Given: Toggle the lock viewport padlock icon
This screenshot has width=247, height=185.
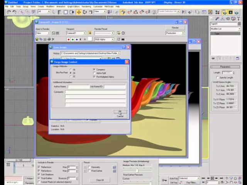Looking at the screenshot, I should (90, 33).
